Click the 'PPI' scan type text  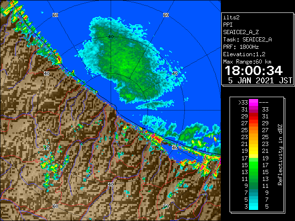tap(228, 25)
